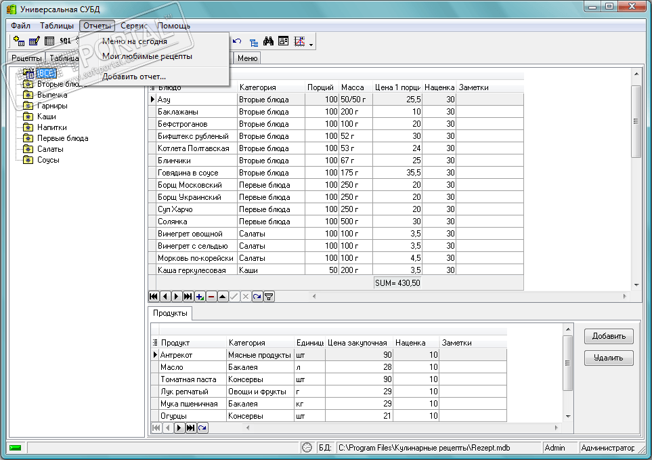Switch to the Меню tab
This screenshot has width=652, height=460.
tap(247, 58)
